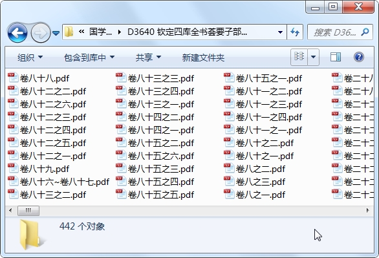Select PDF icon of 卷八十三之三.pdf
The height and width of the screenshot is (258, 379).
(x=121, y=78)
